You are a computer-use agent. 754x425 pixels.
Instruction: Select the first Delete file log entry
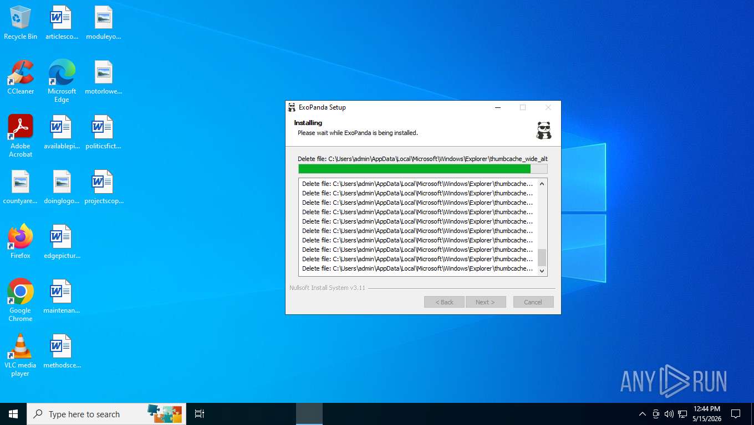[x=417, y=184]
